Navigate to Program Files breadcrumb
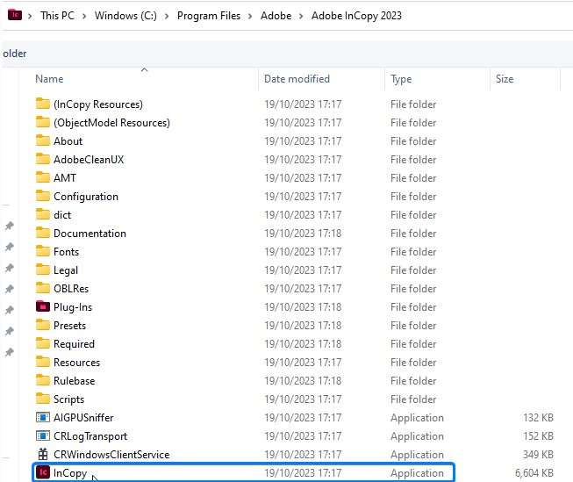Image resolution: width=573 pixels, height=482 pixels. click(209, 16)
